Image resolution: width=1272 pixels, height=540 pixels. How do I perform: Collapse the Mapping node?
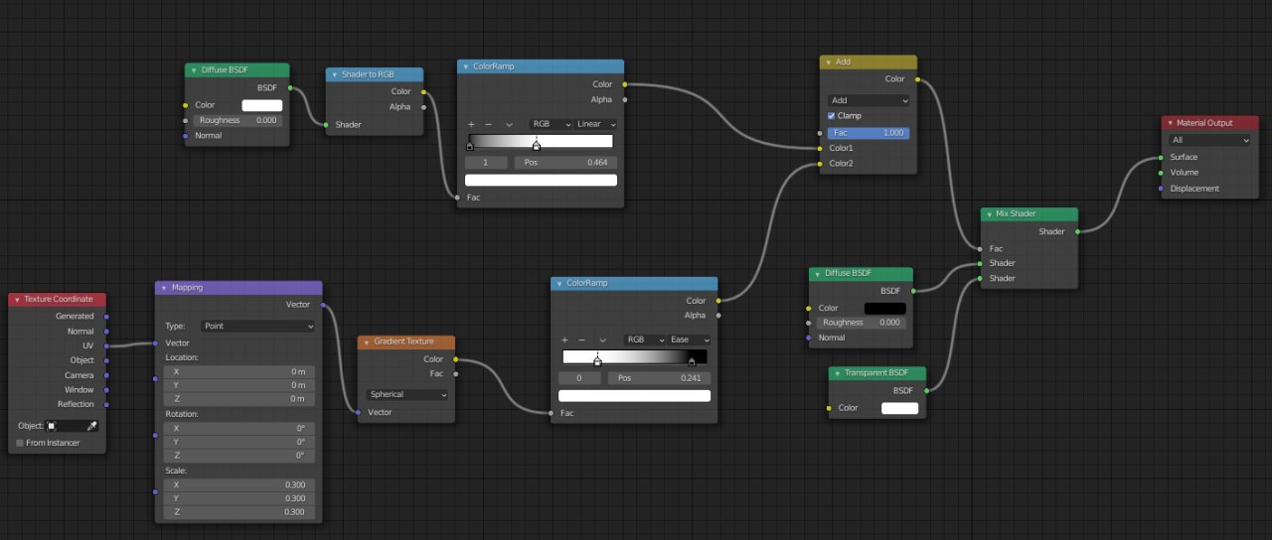164,288
